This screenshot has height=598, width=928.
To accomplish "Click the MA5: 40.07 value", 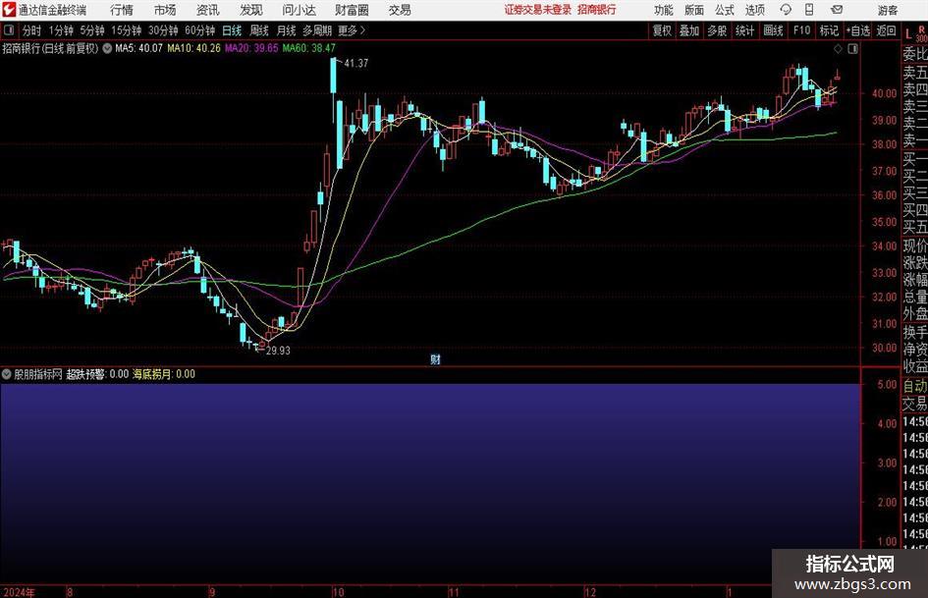I will click(138, 48).
